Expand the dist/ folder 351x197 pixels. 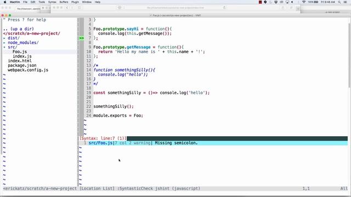point(13,38)
